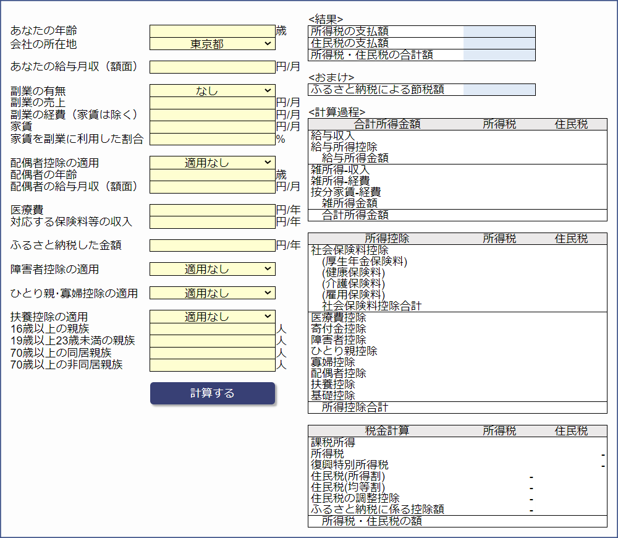618x538 pixels.
Task: Click the 住民税(均等割) row label
Action: [x=348, y=487]
